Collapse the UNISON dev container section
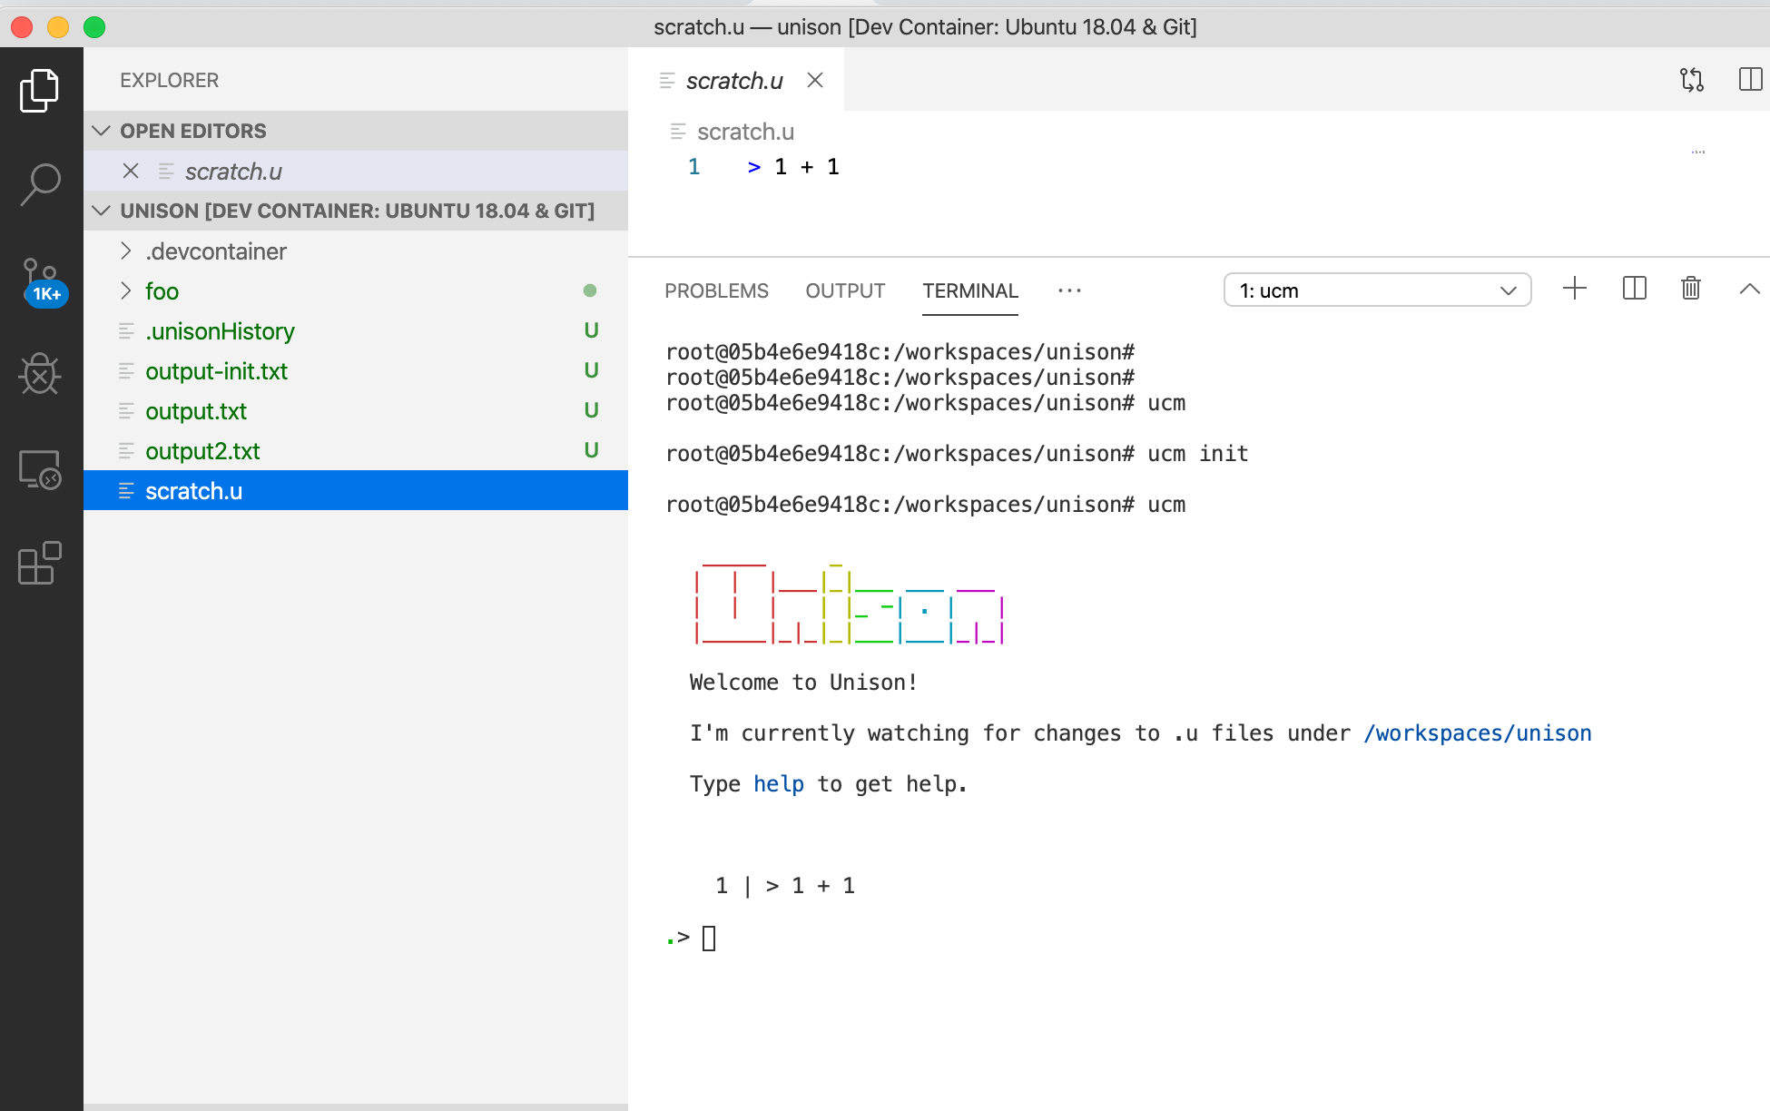 tap(101, 211)
